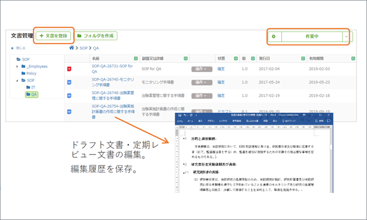
Task: Click expiry date 2019-05-23 cell
Action: point(319,82)
